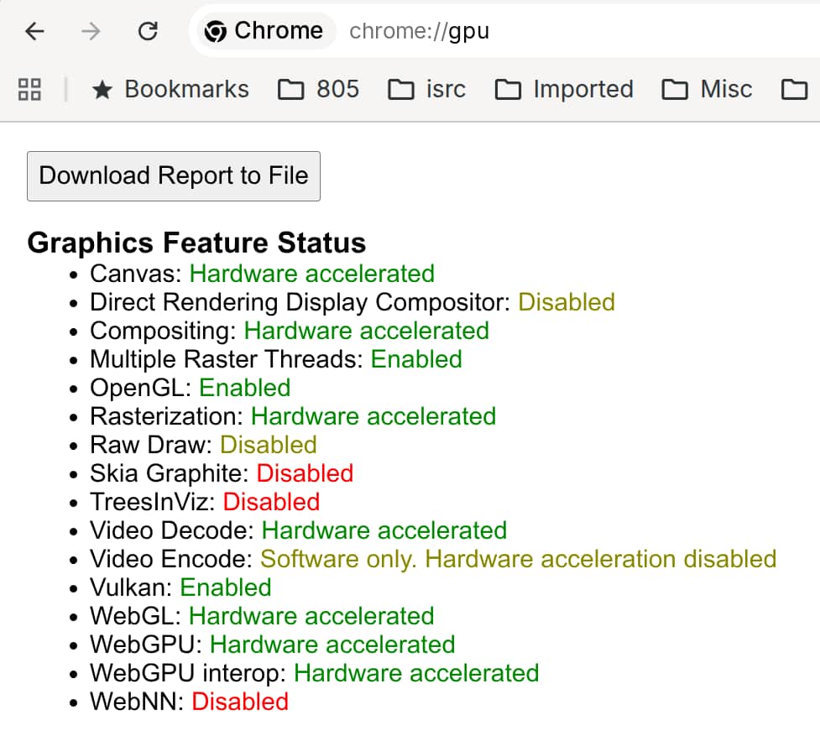Select Skia Graphite: Disabled line
The width and height of the screenshot is (820, 731).
pyautogui.click(x=222, y=473)
